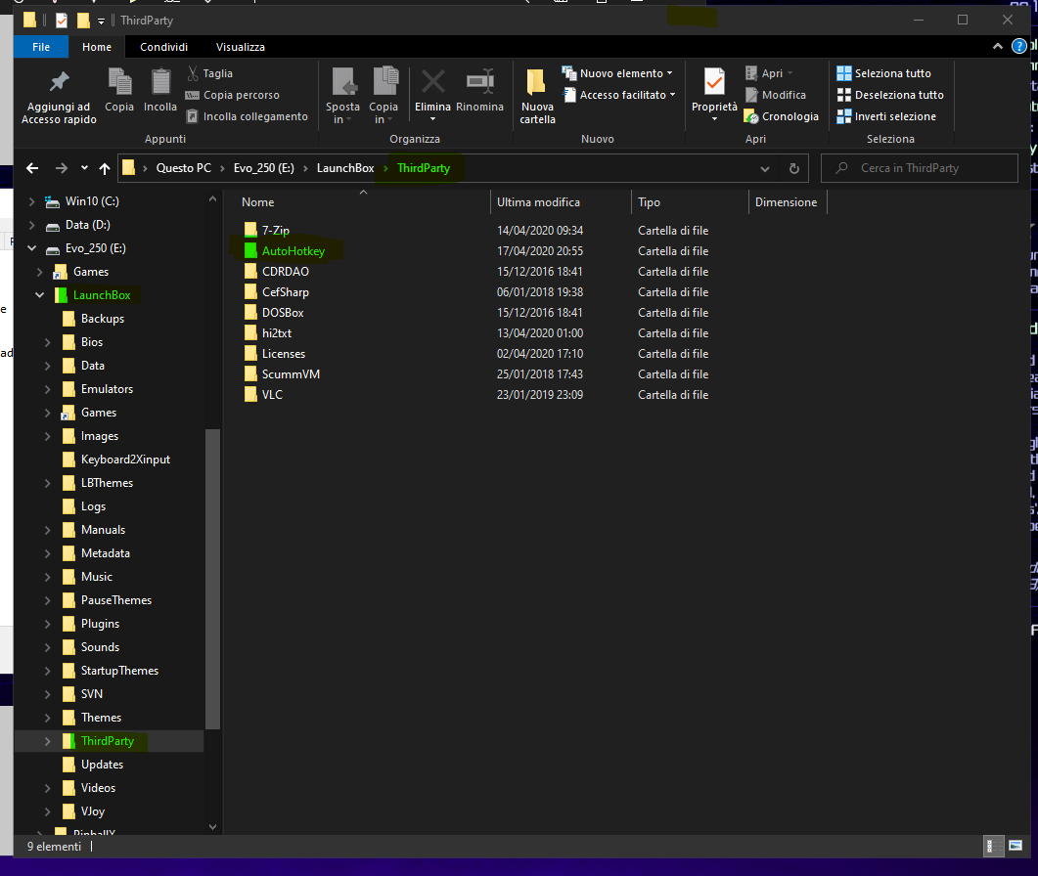Click the navigation pane scrollbar
Screen dimensions: 1038x876
(x=212, y=579)
